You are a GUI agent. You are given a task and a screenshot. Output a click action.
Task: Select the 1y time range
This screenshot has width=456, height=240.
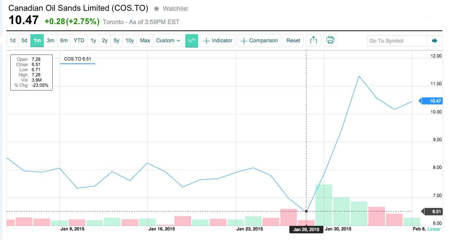point(93,40)
